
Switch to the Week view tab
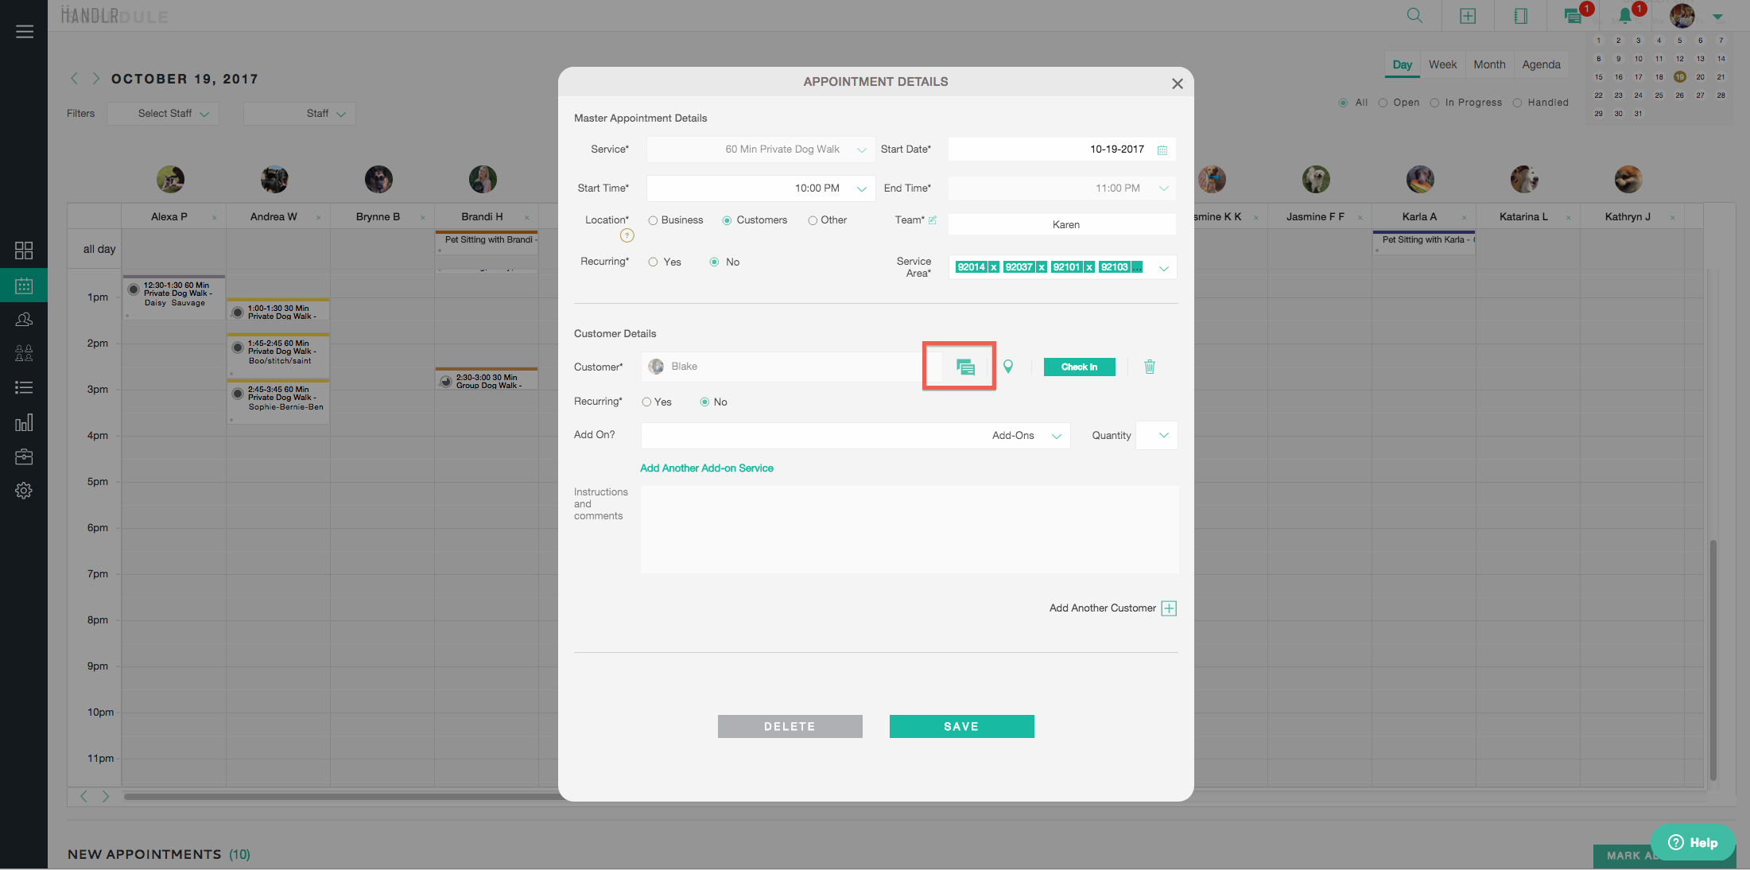1442,64
